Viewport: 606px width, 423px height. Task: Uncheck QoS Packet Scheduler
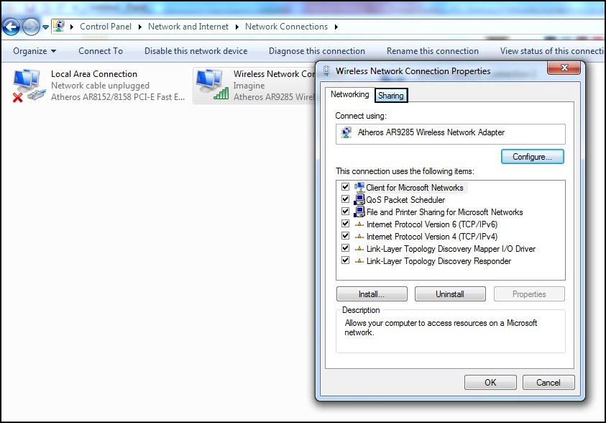346,199
